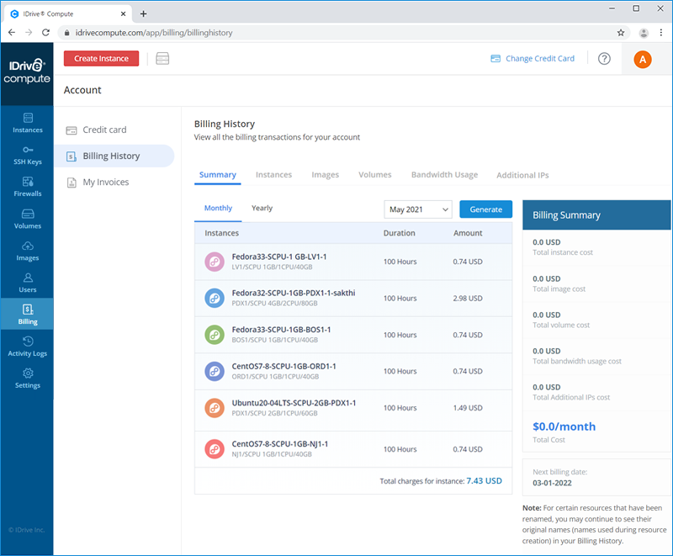This screenshot has height=556, width=673.
Task: Click the PDX1/SCPU 4GB/2CPU/80GB spec text
Action: pos(275,304)
